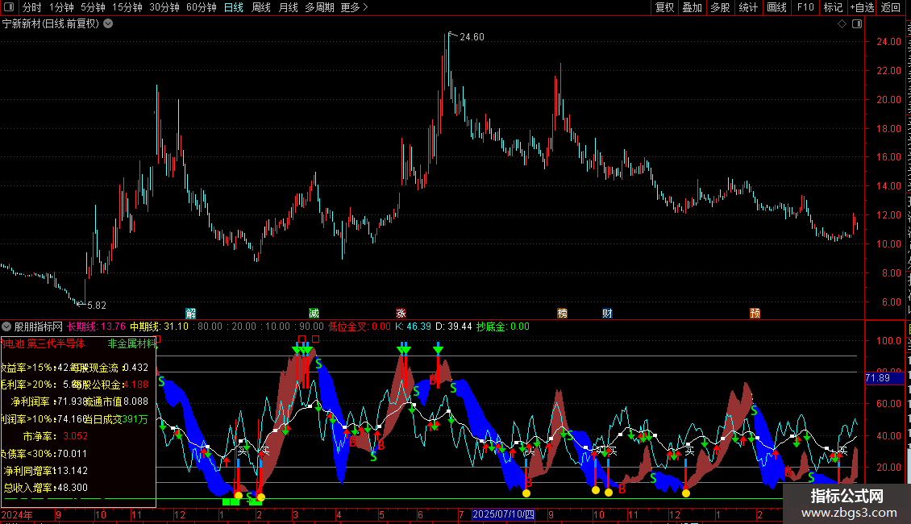Click the 返回 back button
The image size is (911, 524).
coord(891,7)
